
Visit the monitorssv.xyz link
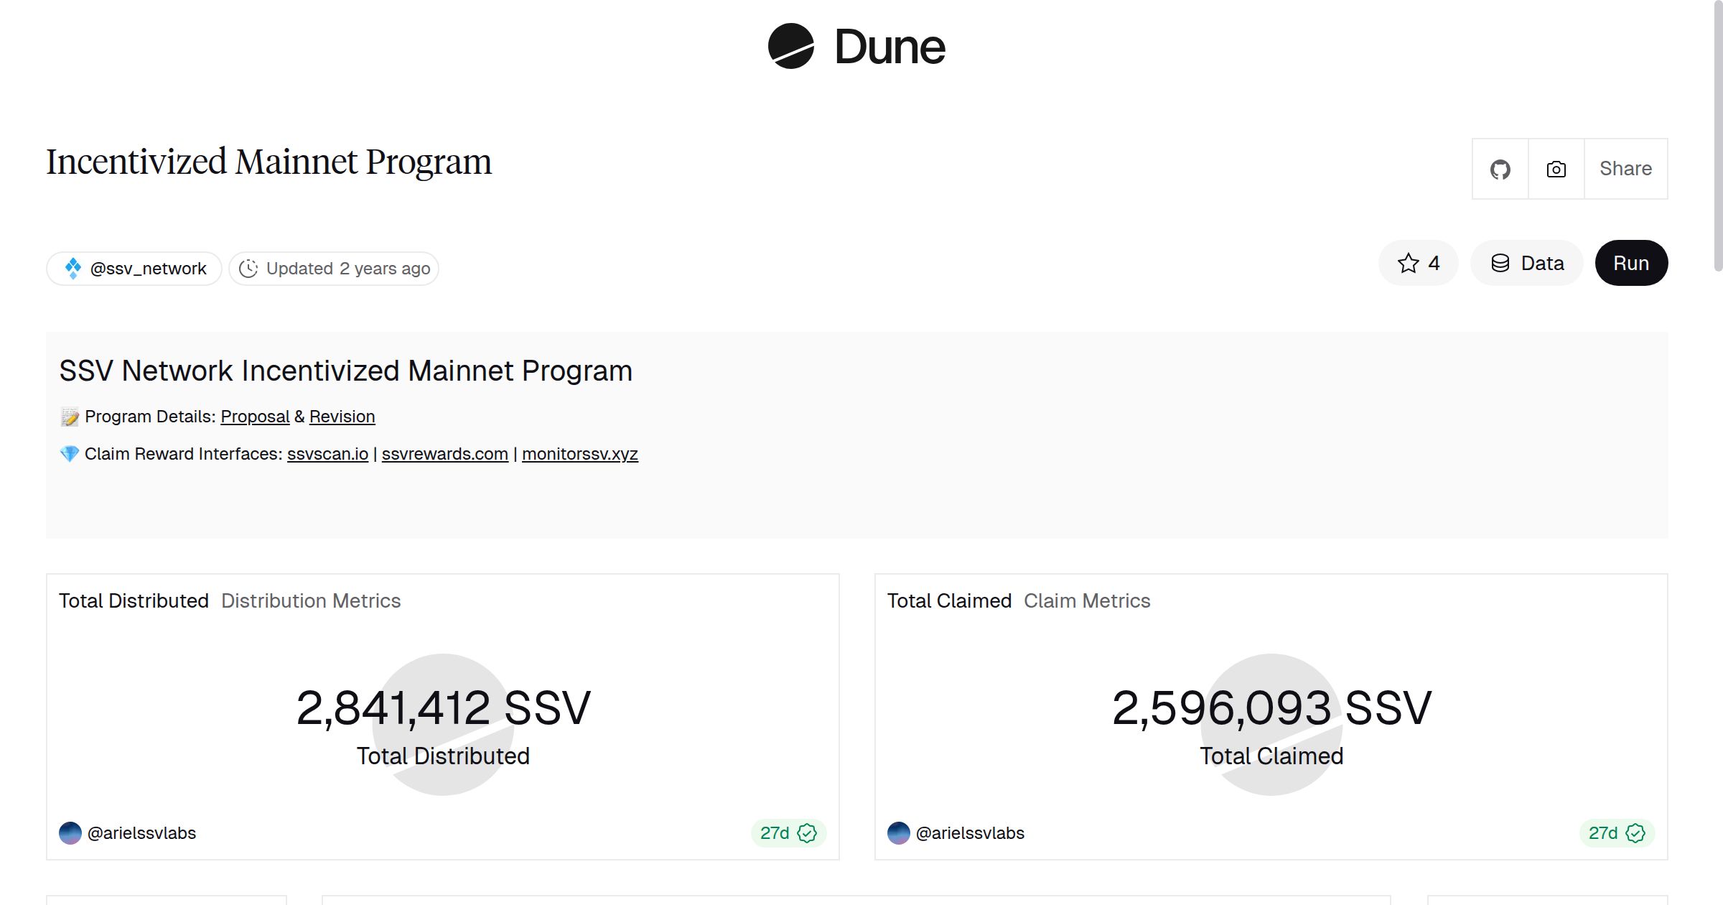pyautogui.click(x=580, y=454)
